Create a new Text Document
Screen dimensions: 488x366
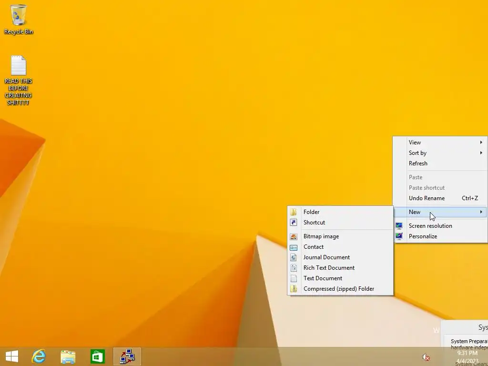pyautogui.click(x=340, y=278)
